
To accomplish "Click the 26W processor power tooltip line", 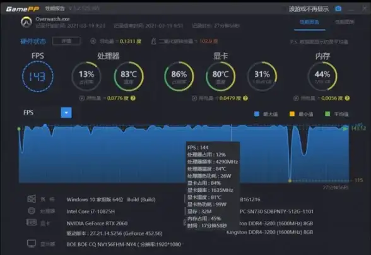I will pos(209,176).
